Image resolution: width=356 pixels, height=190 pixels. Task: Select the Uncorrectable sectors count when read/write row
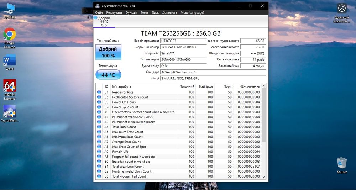[179, 112]
